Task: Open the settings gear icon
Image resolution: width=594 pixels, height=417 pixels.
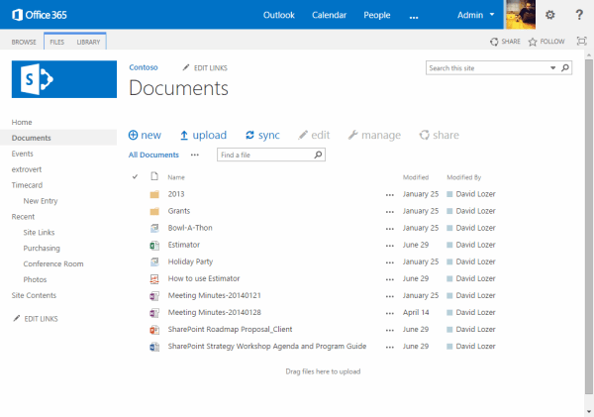Action: [549, 15]
